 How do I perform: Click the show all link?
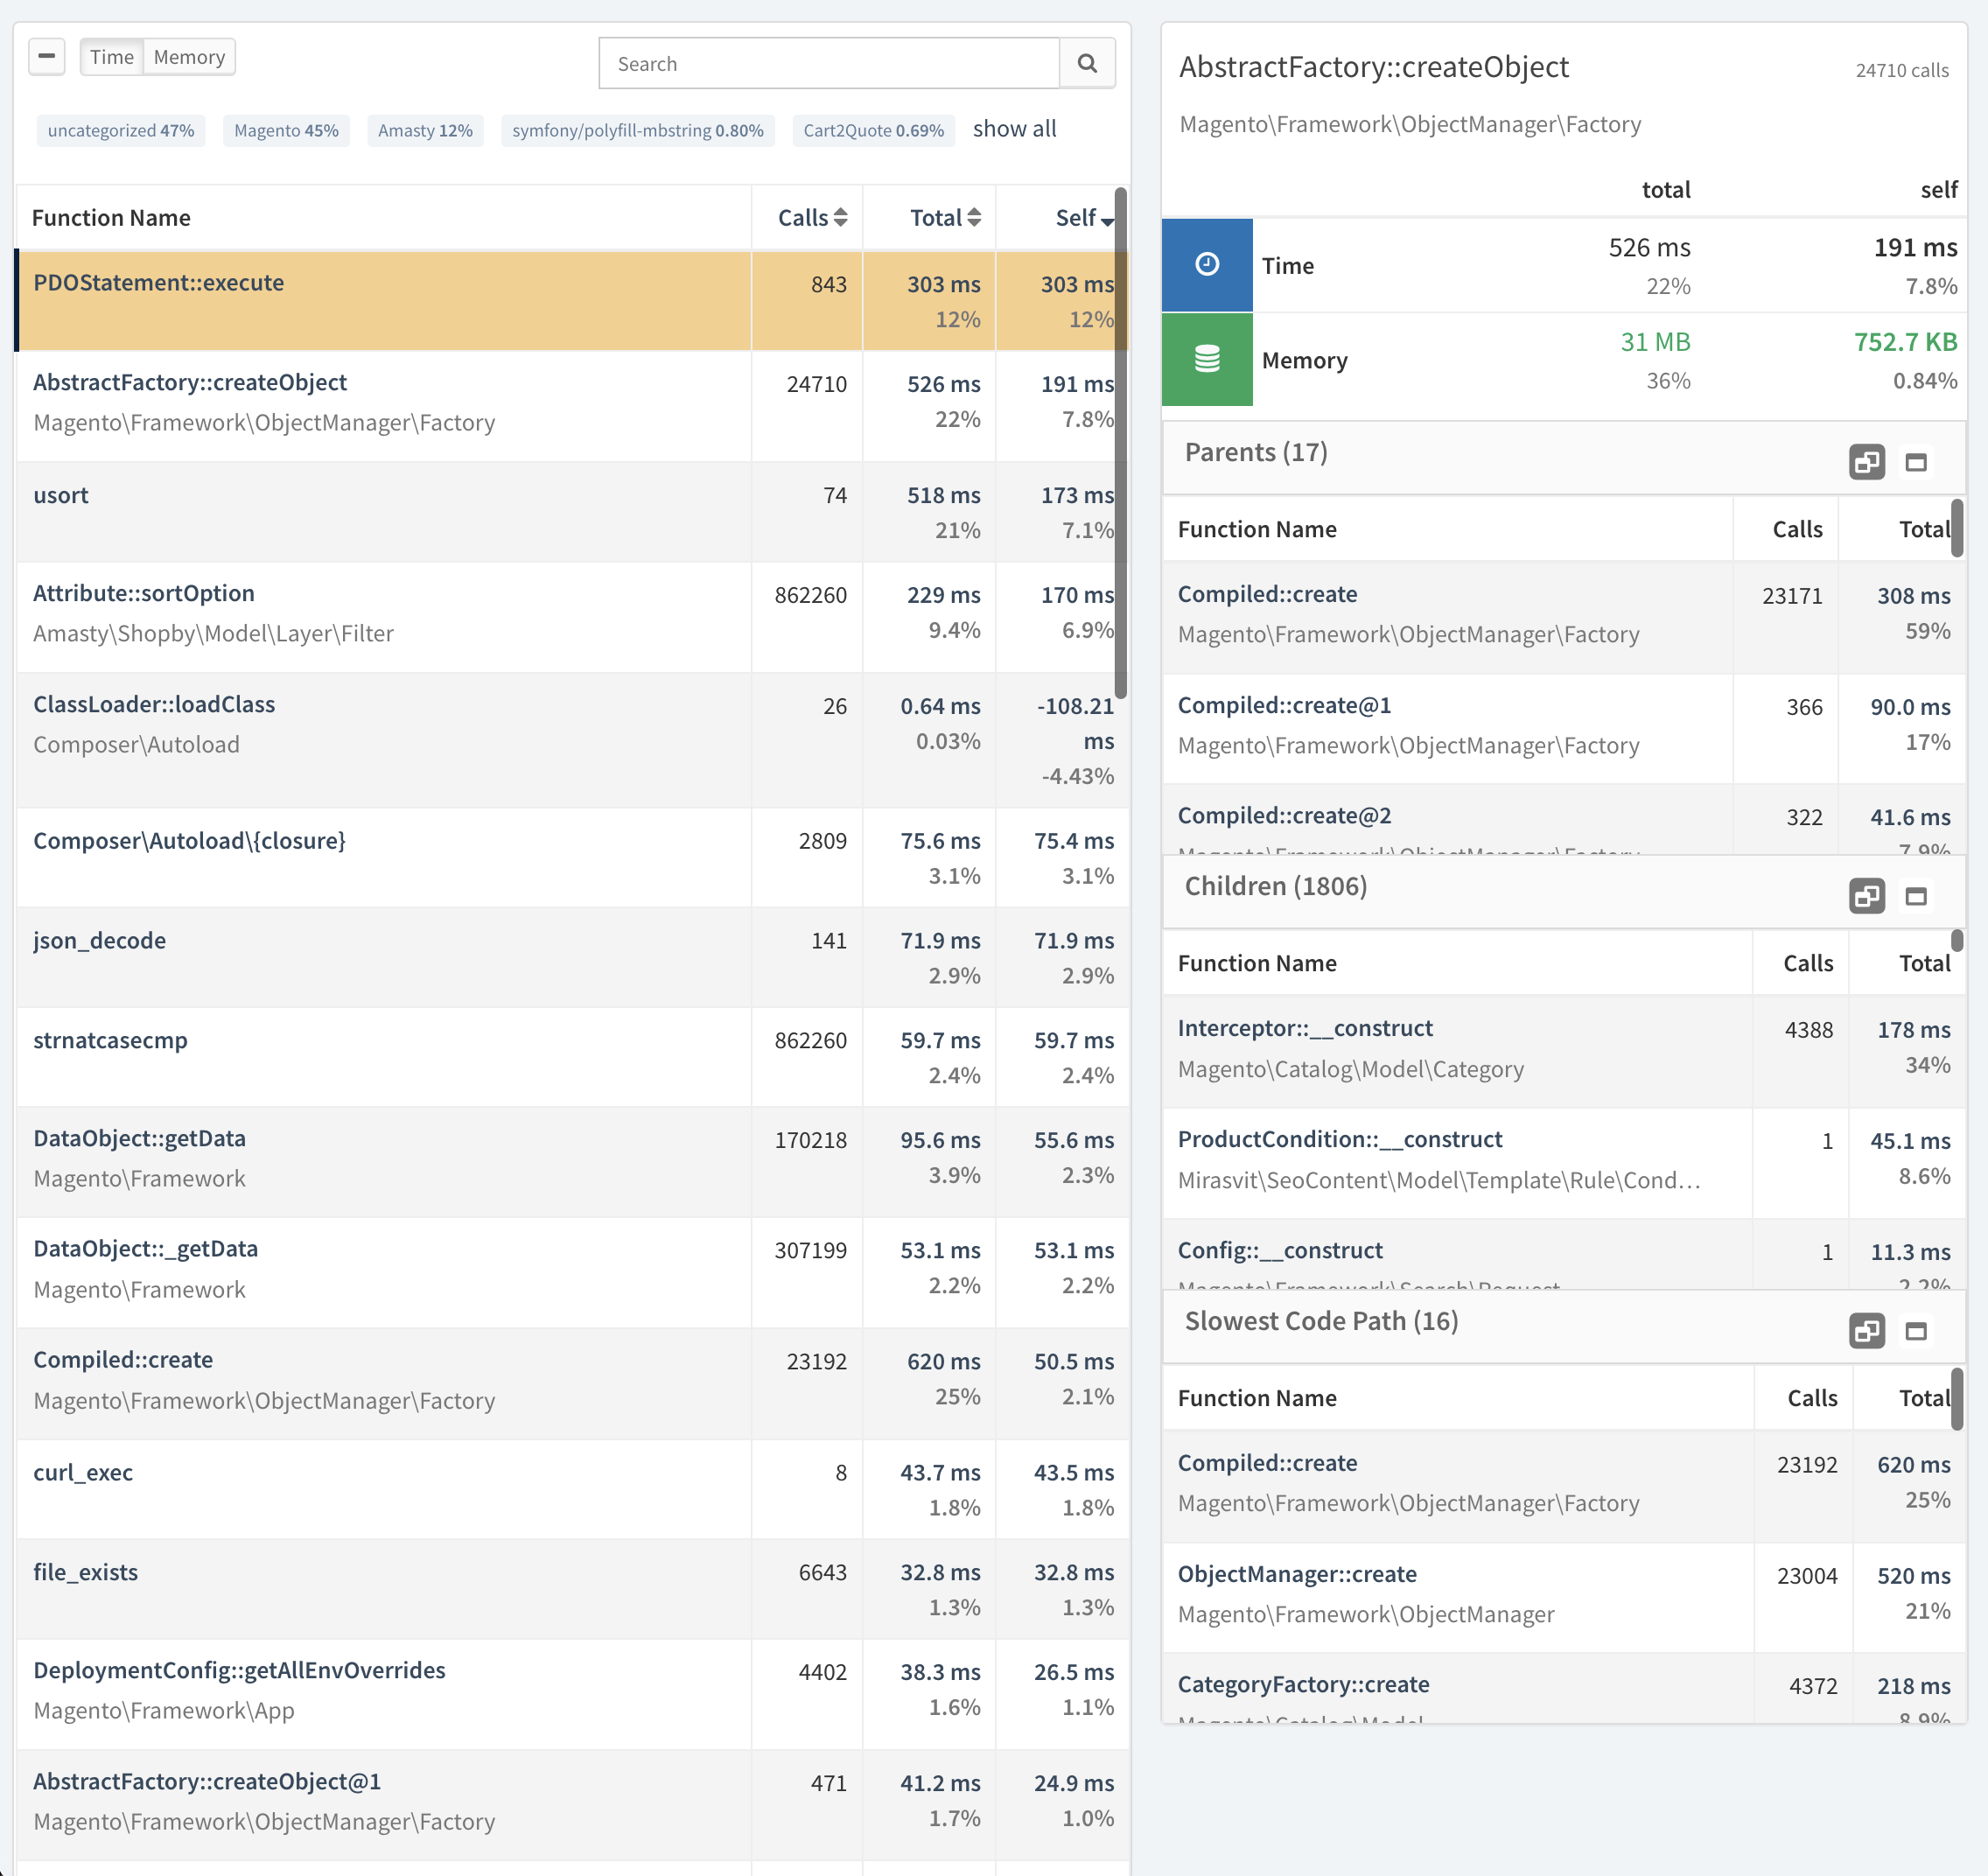(x=1014, y=129)
